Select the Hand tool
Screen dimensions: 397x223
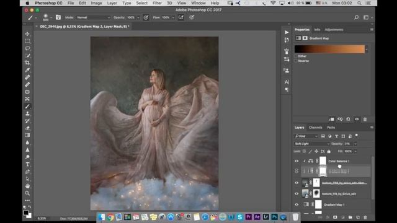coord(27,186)
